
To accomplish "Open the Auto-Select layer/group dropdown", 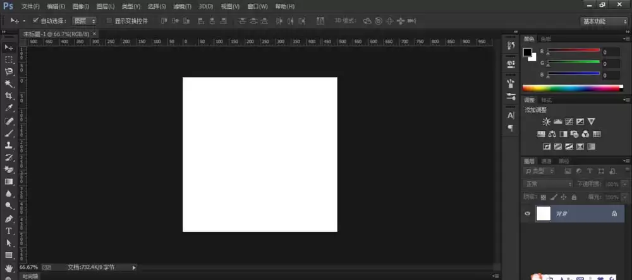I will pyautogui.click(x=84, y=21).
